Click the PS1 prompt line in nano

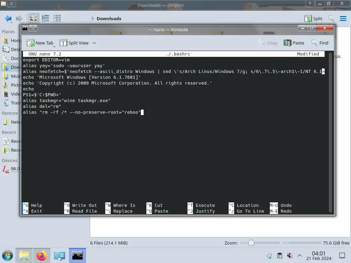click(42, 95)
